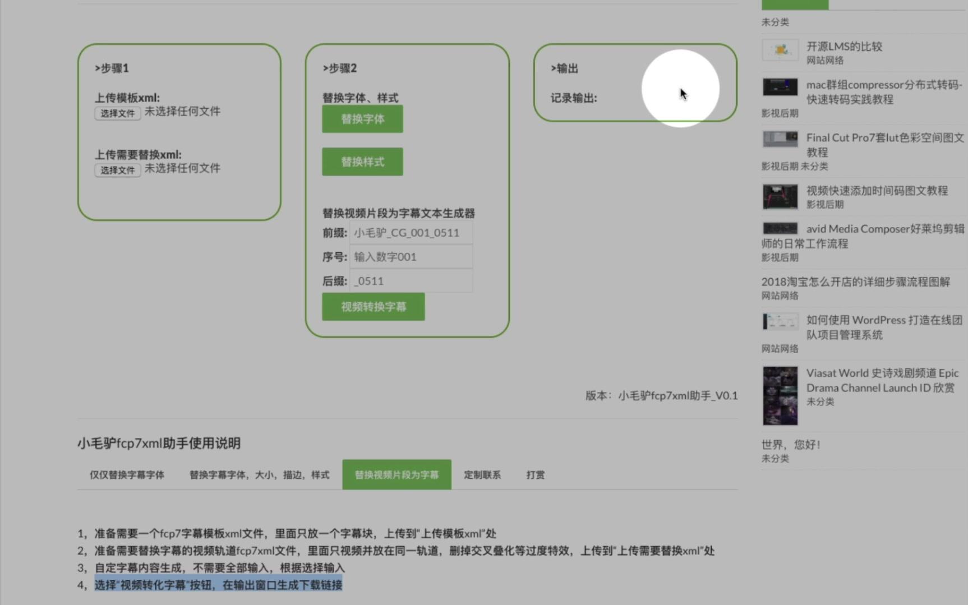Open the avid Media Composer article thumbnail
Image resolution: width=968 pixels, height=605 pixels.
[780, 228]
